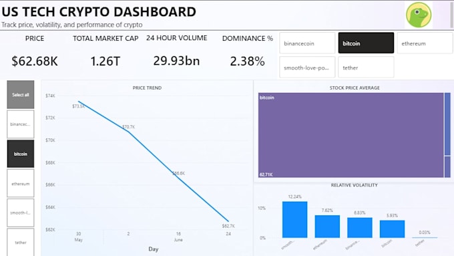The width and height of the screenshot is (454, 256).
Task: Click the 24 HOUR VOLUME label
Action: pos(177,38)
